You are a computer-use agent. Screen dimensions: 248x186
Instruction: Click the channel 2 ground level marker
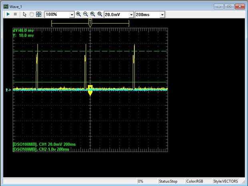pyautogui.click(x=8, y=90)
